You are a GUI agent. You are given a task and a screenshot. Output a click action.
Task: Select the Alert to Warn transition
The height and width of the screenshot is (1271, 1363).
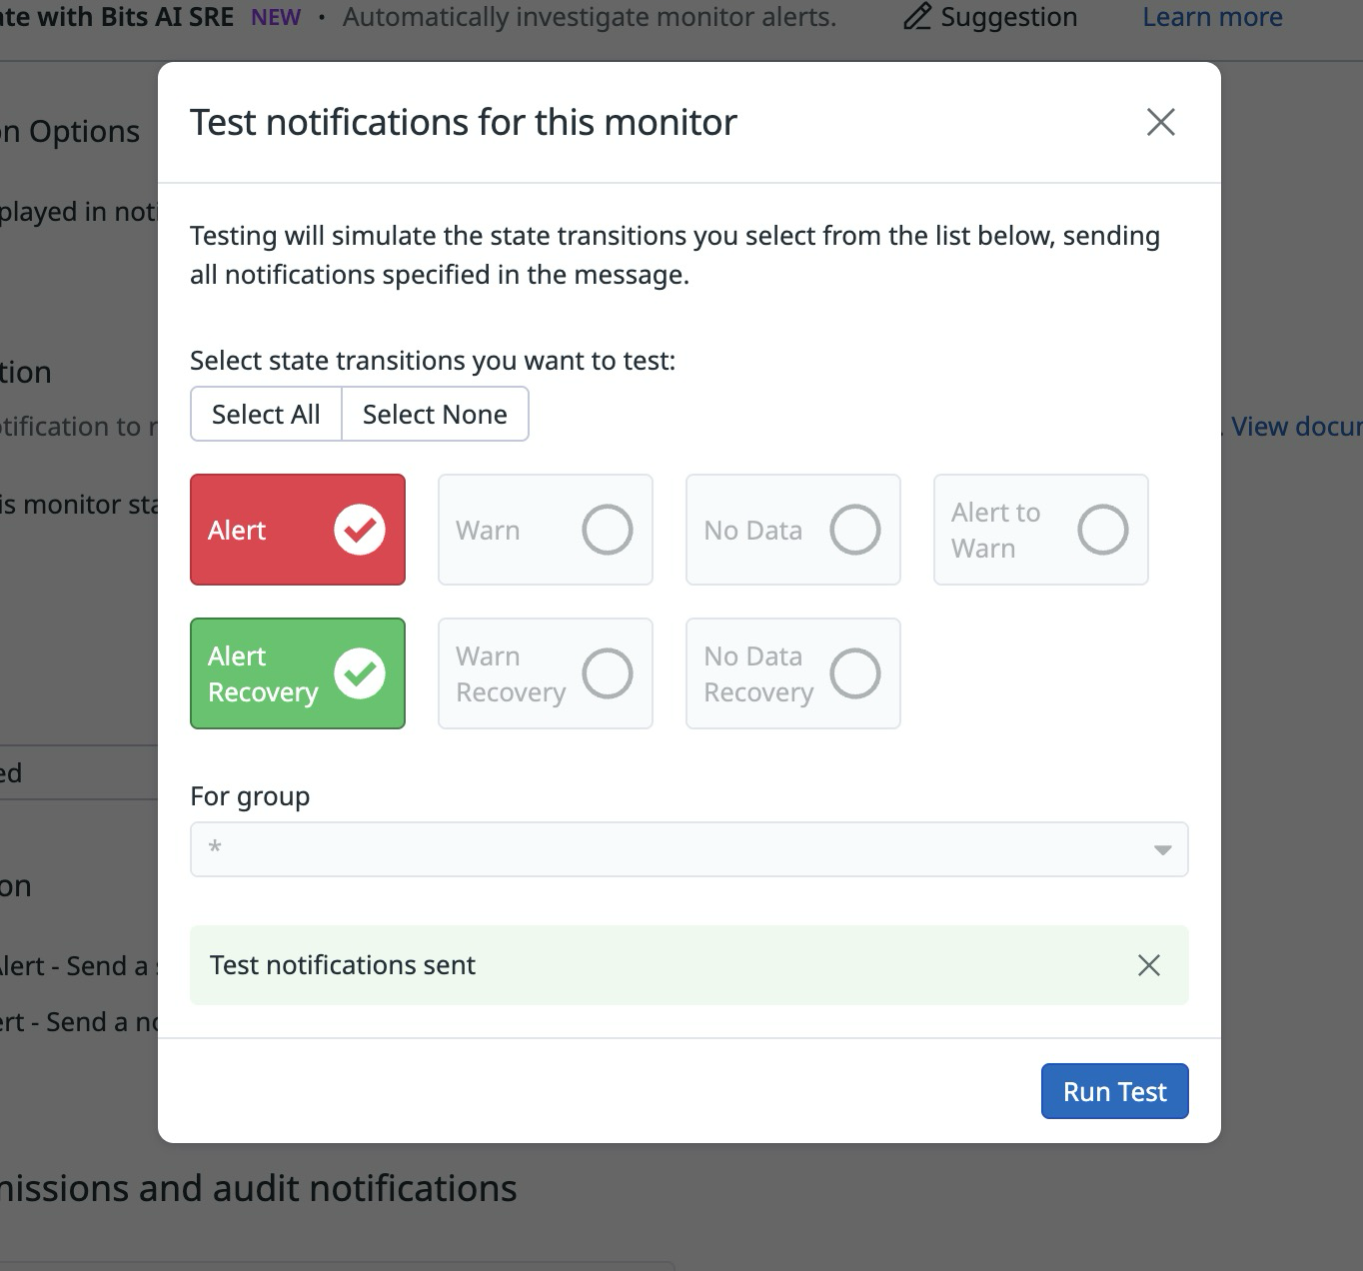point(1040,530)
